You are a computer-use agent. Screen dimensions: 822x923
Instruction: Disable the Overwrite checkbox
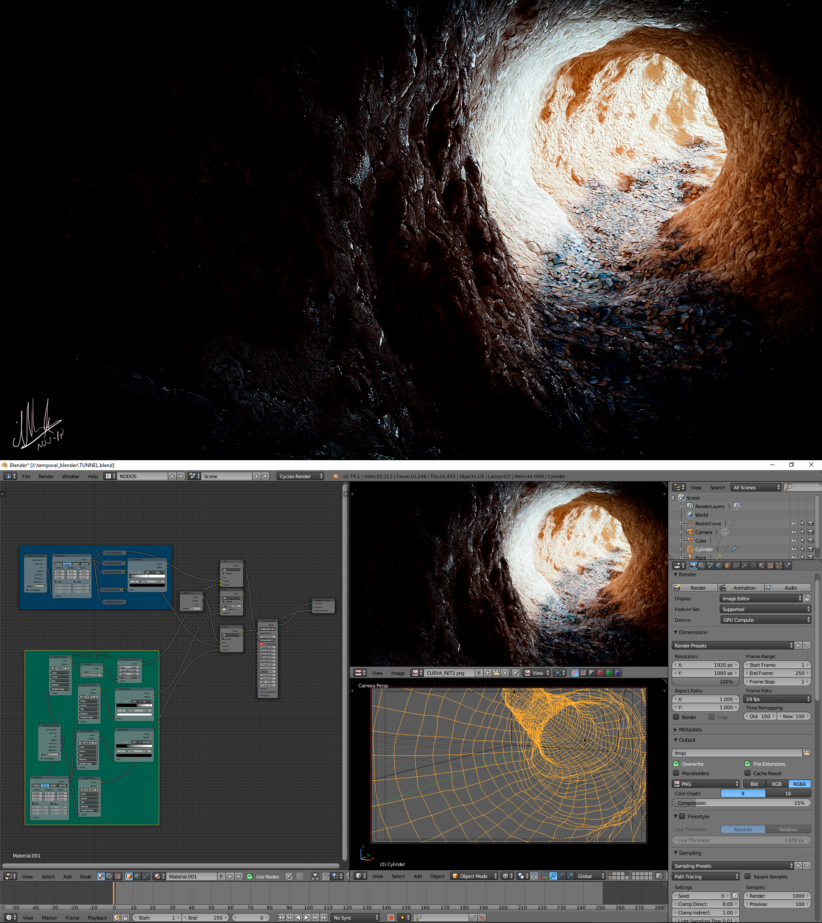coord(676,764)
